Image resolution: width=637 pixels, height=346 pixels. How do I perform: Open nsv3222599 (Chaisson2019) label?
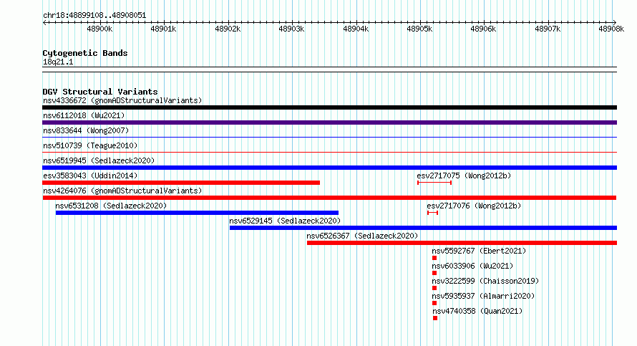coord(485,281)
